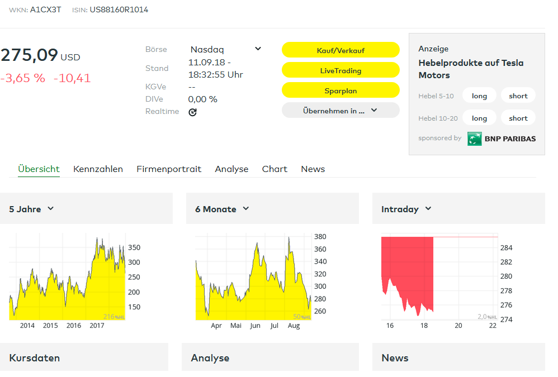Switch to the Kennzahlen tab
This screenshot has height=377, width=558.
pos(98,169)
